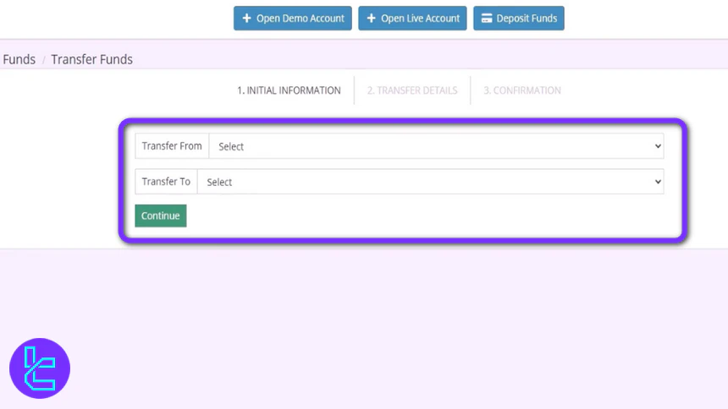Click the Transfer From field label

[172, 146]
